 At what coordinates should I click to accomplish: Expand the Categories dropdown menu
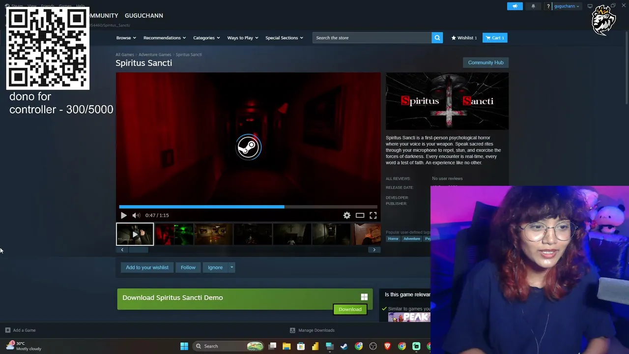[206, 38]
